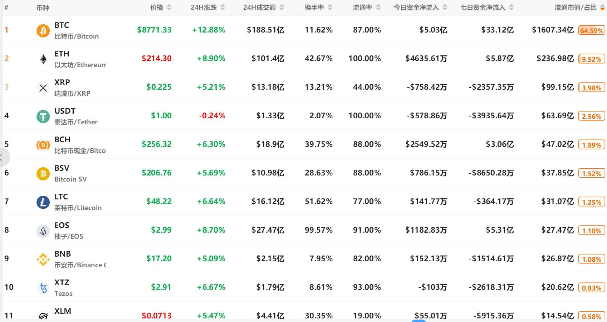Open the 莱特币/Litecoin coin link

[x=78, y=208]
